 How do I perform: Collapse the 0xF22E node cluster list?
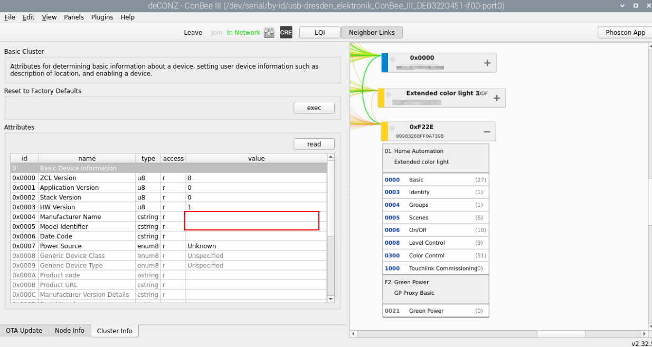487,132
